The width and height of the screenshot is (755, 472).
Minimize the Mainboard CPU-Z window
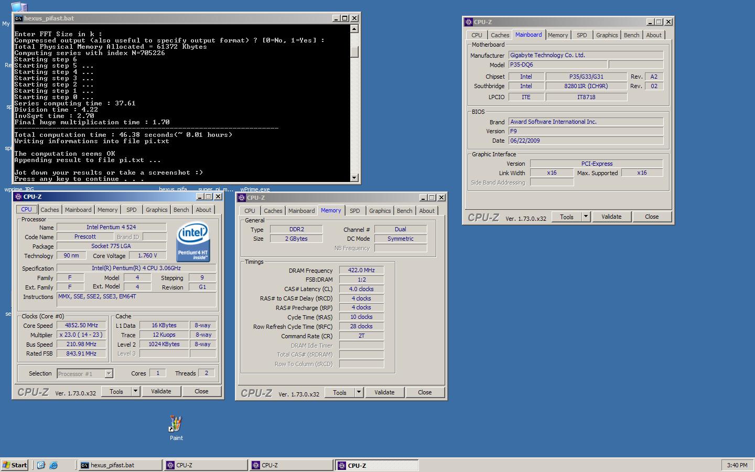[651, 22]
